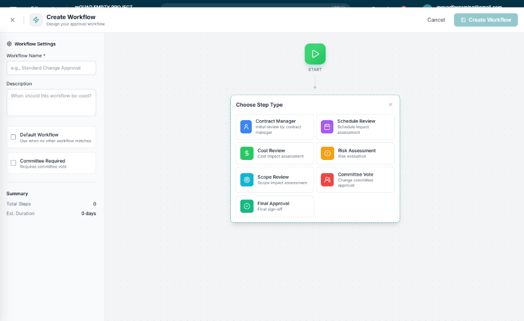This screenshot has width=524, height=321.
Task: Select the Risk Assessment step option
Action: 355,153
